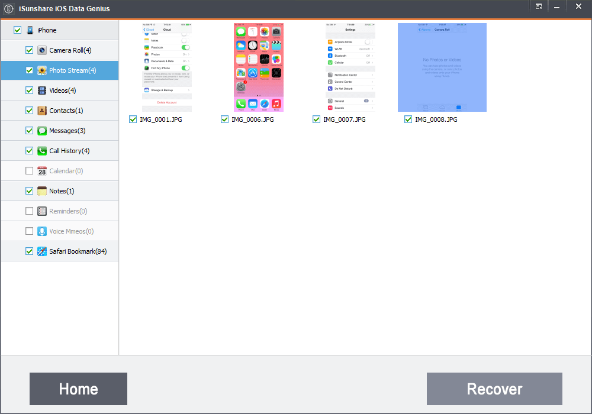Viewport: 592px width, 414px height.
Task: Click the Videos film strip icon
Action: point(42,90)
